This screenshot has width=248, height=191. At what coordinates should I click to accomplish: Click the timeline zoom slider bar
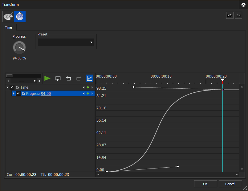24,76
